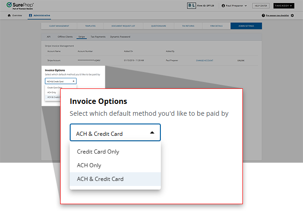Viewport: 303px width, 211px height.
Task: Click the BL firm logo icon
Action: [191, 5]
